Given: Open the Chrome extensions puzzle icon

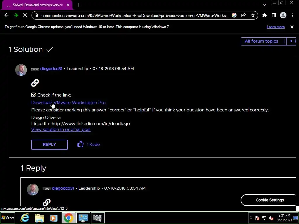Looking at the screenshot, I should point(265,15).
